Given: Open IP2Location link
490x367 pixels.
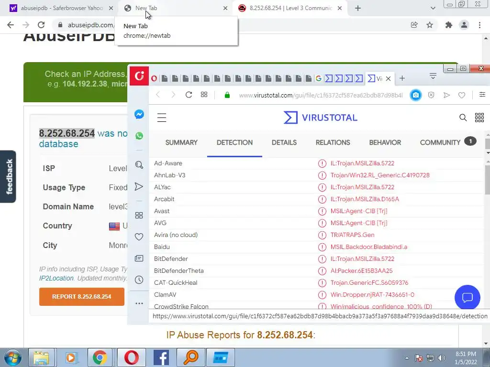Looking at the screenshot, I should (56, 278).
